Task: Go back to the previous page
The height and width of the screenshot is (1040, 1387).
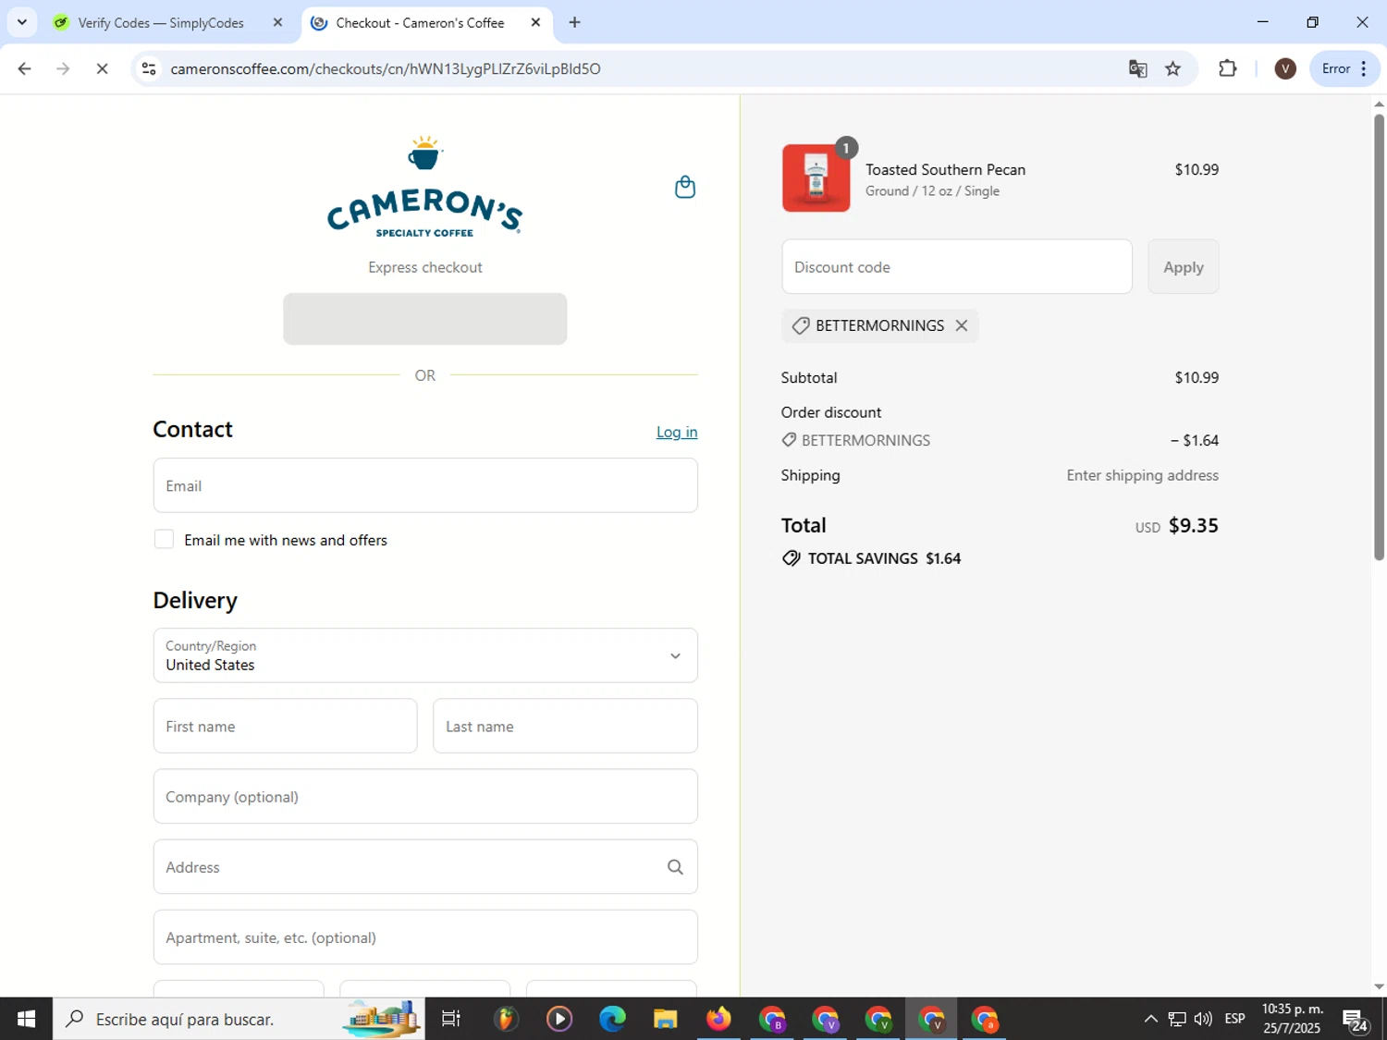Action: (x=25, y=68)
